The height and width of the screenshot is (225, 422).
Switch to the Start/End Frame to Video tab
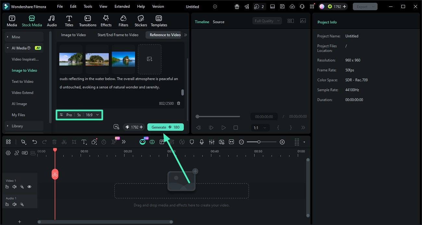tap(118, 35)
